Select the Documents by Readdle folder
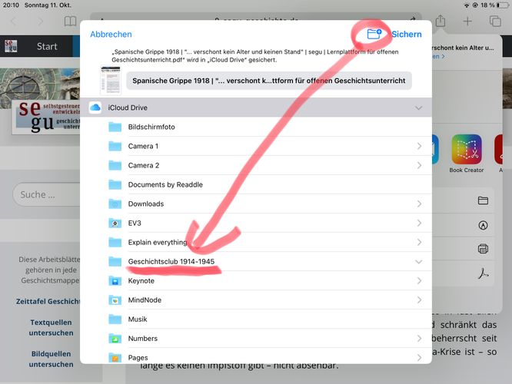Viewport: 512px width, 384px height. [x=256, y=184]
